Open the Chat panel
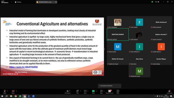The image size is (174, 98). point(77,92)
